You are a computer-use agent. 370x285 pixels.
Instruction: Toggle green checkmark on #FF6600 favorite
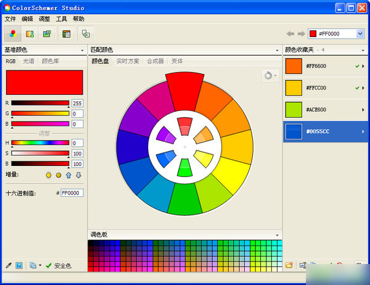[357, 66]
